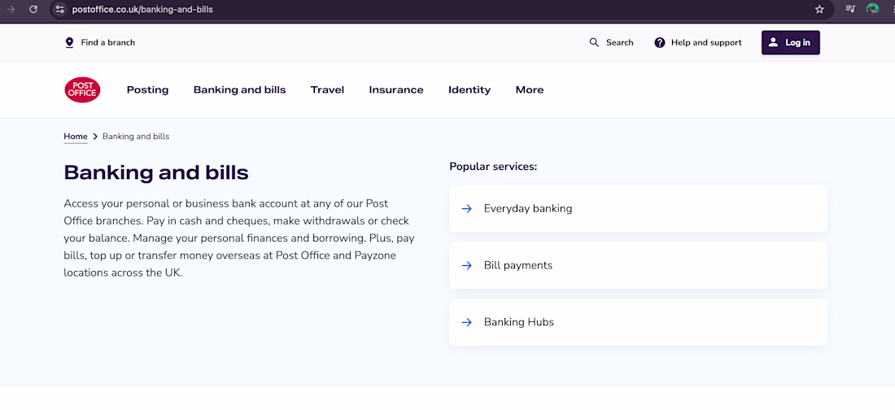Bookmark this page with the star icon
This screenshot has height=410, width=895.
coord(819,9)
